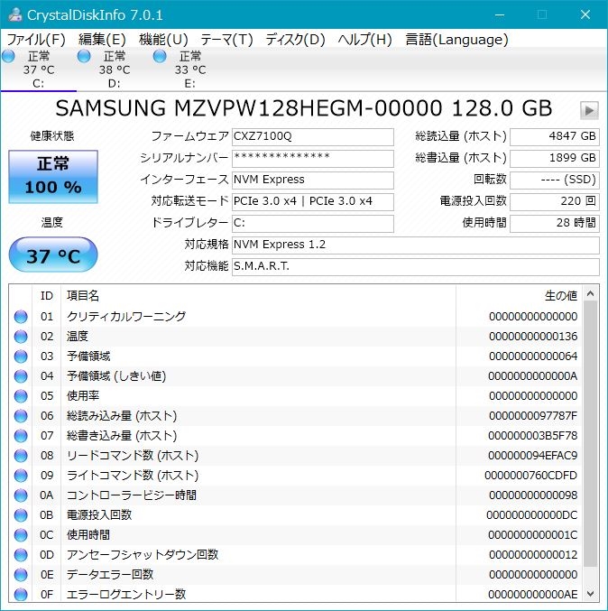The height and width of the screenshot is (611, 608).
Task: Click power on count value 220 回
Action: pos(555,202)
